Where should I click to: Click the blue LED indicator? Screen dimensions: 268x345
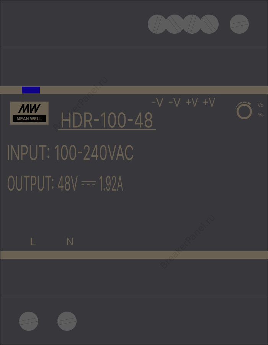click(x=31, y=90)
